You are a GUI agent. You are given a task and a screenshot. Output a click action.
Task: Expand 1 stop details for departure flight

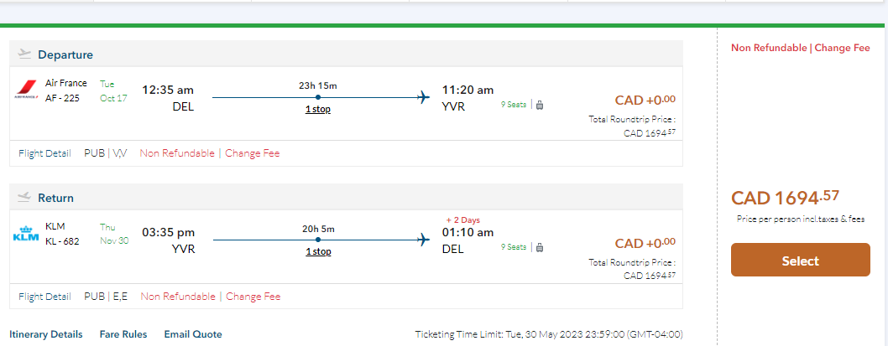tap(317, 110)
